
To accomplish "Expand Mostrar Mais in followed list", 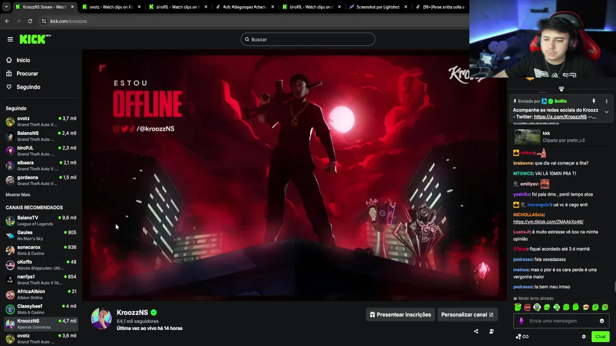I will (18, 195).
